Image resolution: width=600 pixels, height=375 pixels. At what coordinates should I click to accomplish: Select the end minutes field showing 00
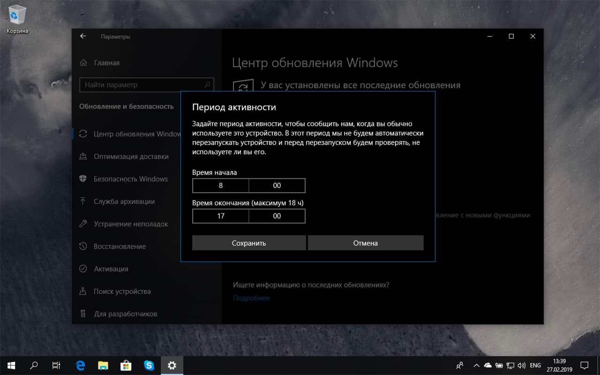pyautogui.click(x=277, y=216)
